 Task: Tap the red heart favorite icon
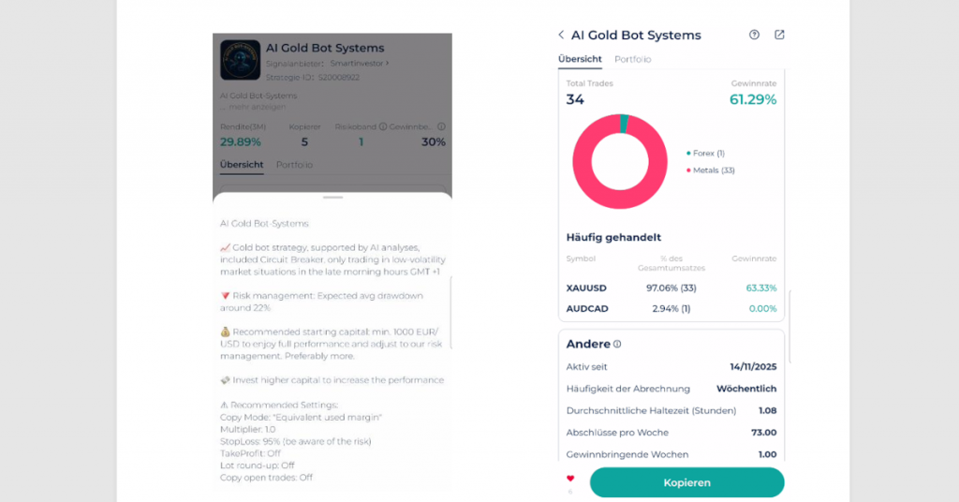click(570, 479)
